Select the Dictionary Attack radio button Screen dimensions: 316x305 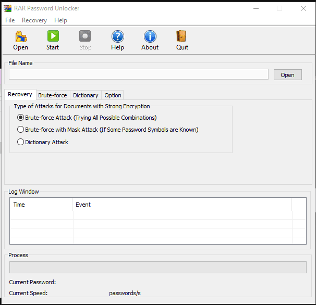(x=21, y=142)
